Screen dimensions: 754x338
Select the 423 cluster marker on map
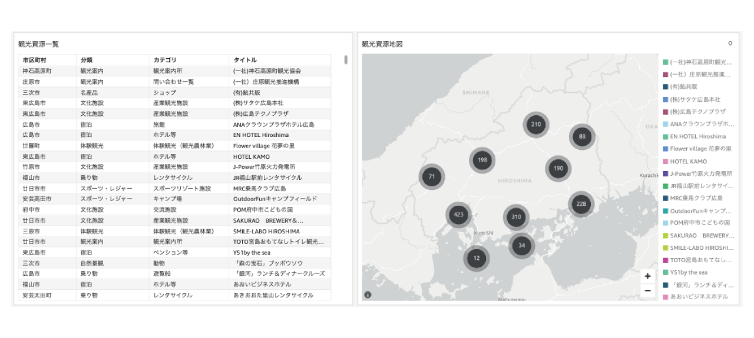coord(458,215)
